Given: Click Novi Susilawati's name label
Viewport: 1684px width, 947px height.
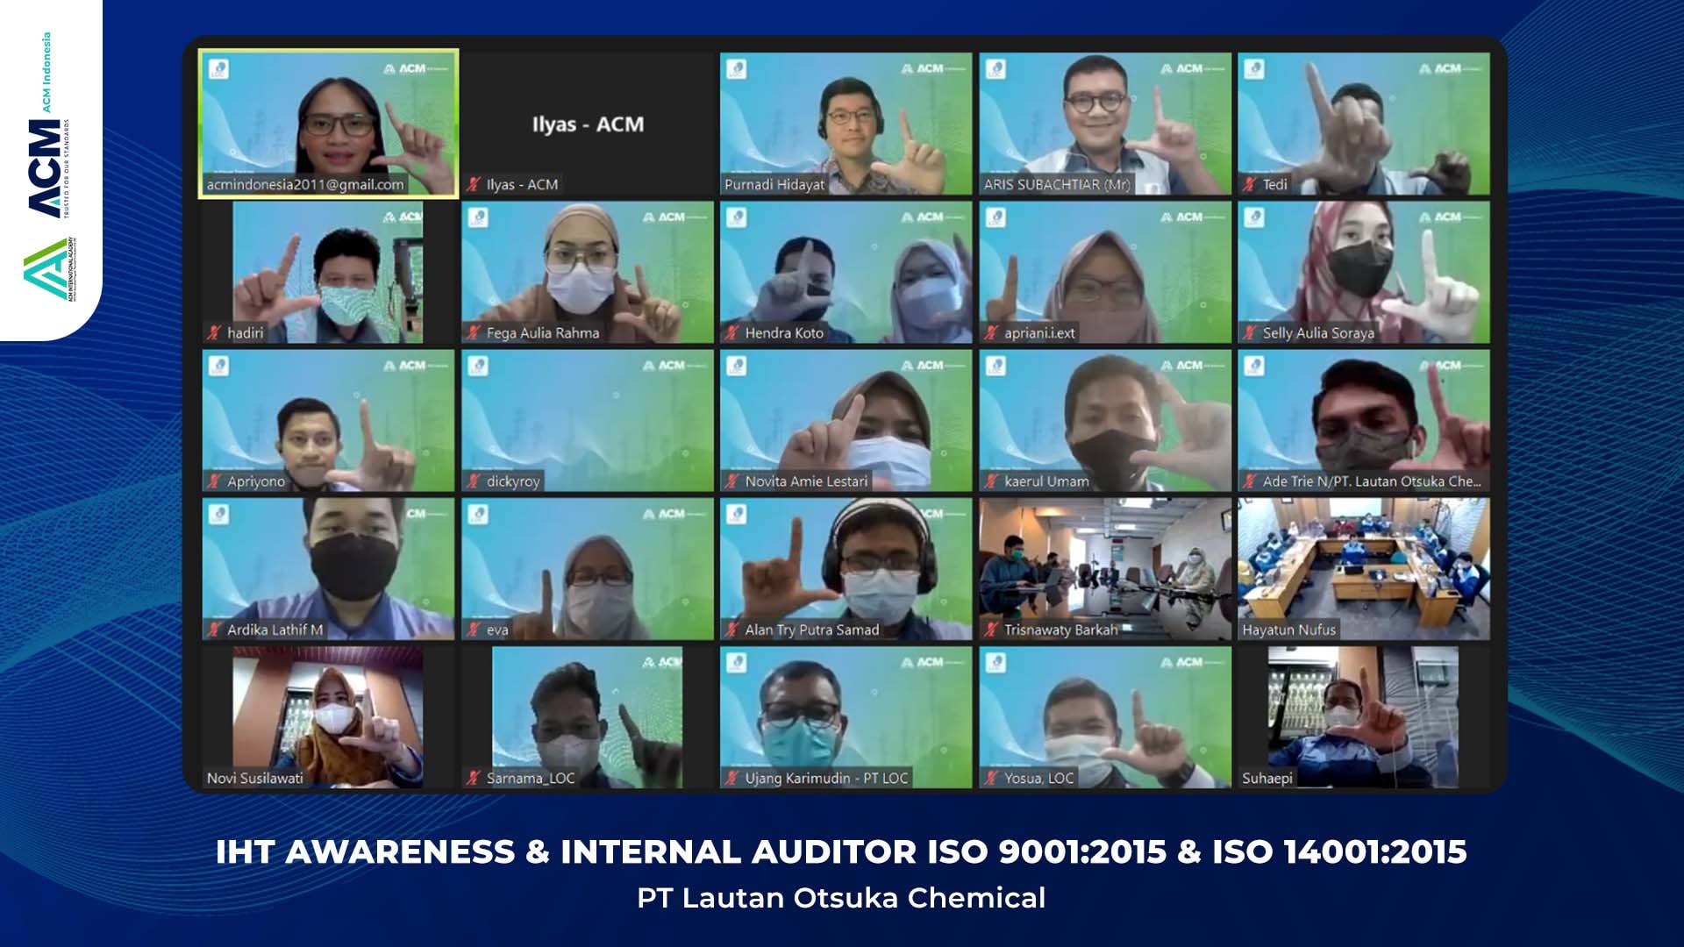Looking at the screenshot, I should tap(255, 778).
